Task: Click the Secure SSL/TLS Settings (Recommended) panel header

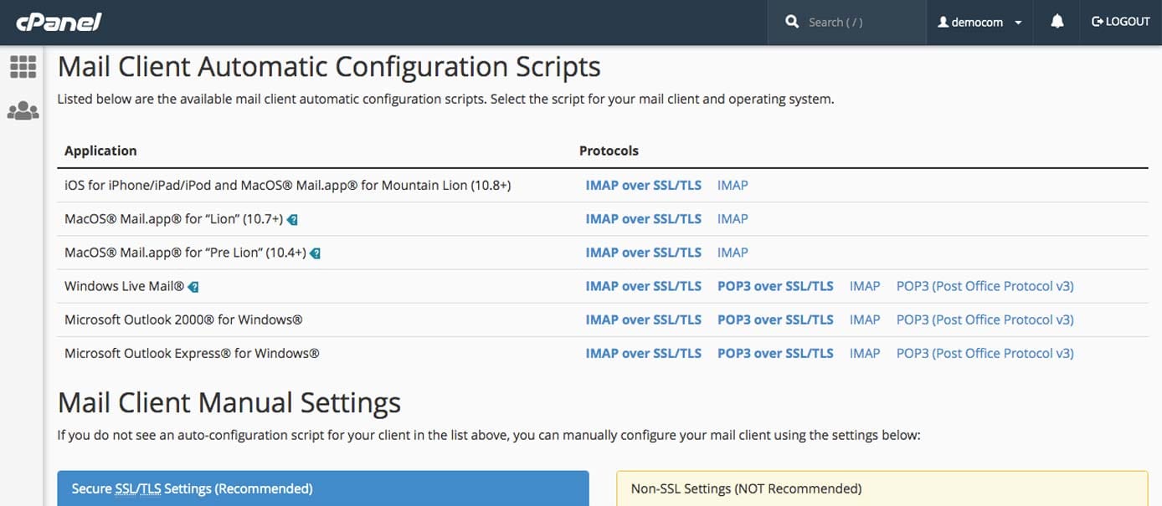Action: [x=323, y=488]
